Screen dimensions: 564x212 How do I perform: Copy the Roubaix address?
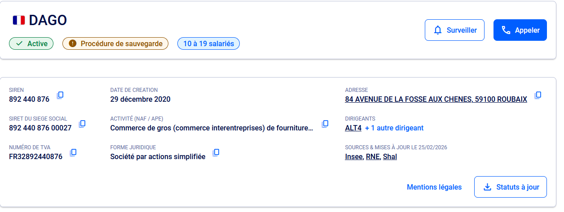[538, 95]
